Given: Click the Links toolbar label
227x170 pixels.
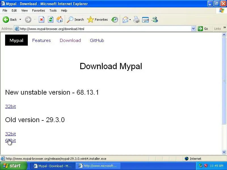Looking at the screenshot, I should pos(217,29).
